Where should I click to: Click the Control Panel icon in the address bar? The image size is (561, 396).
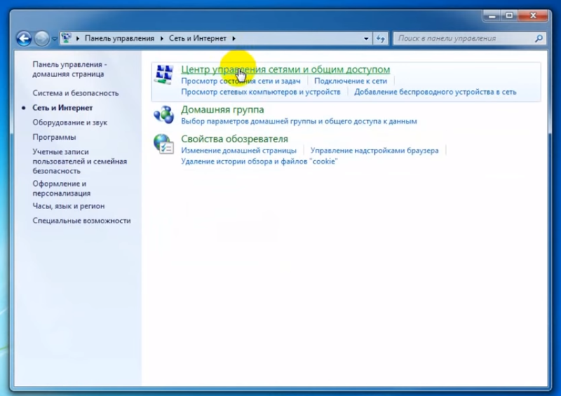(x=66, y=38)
